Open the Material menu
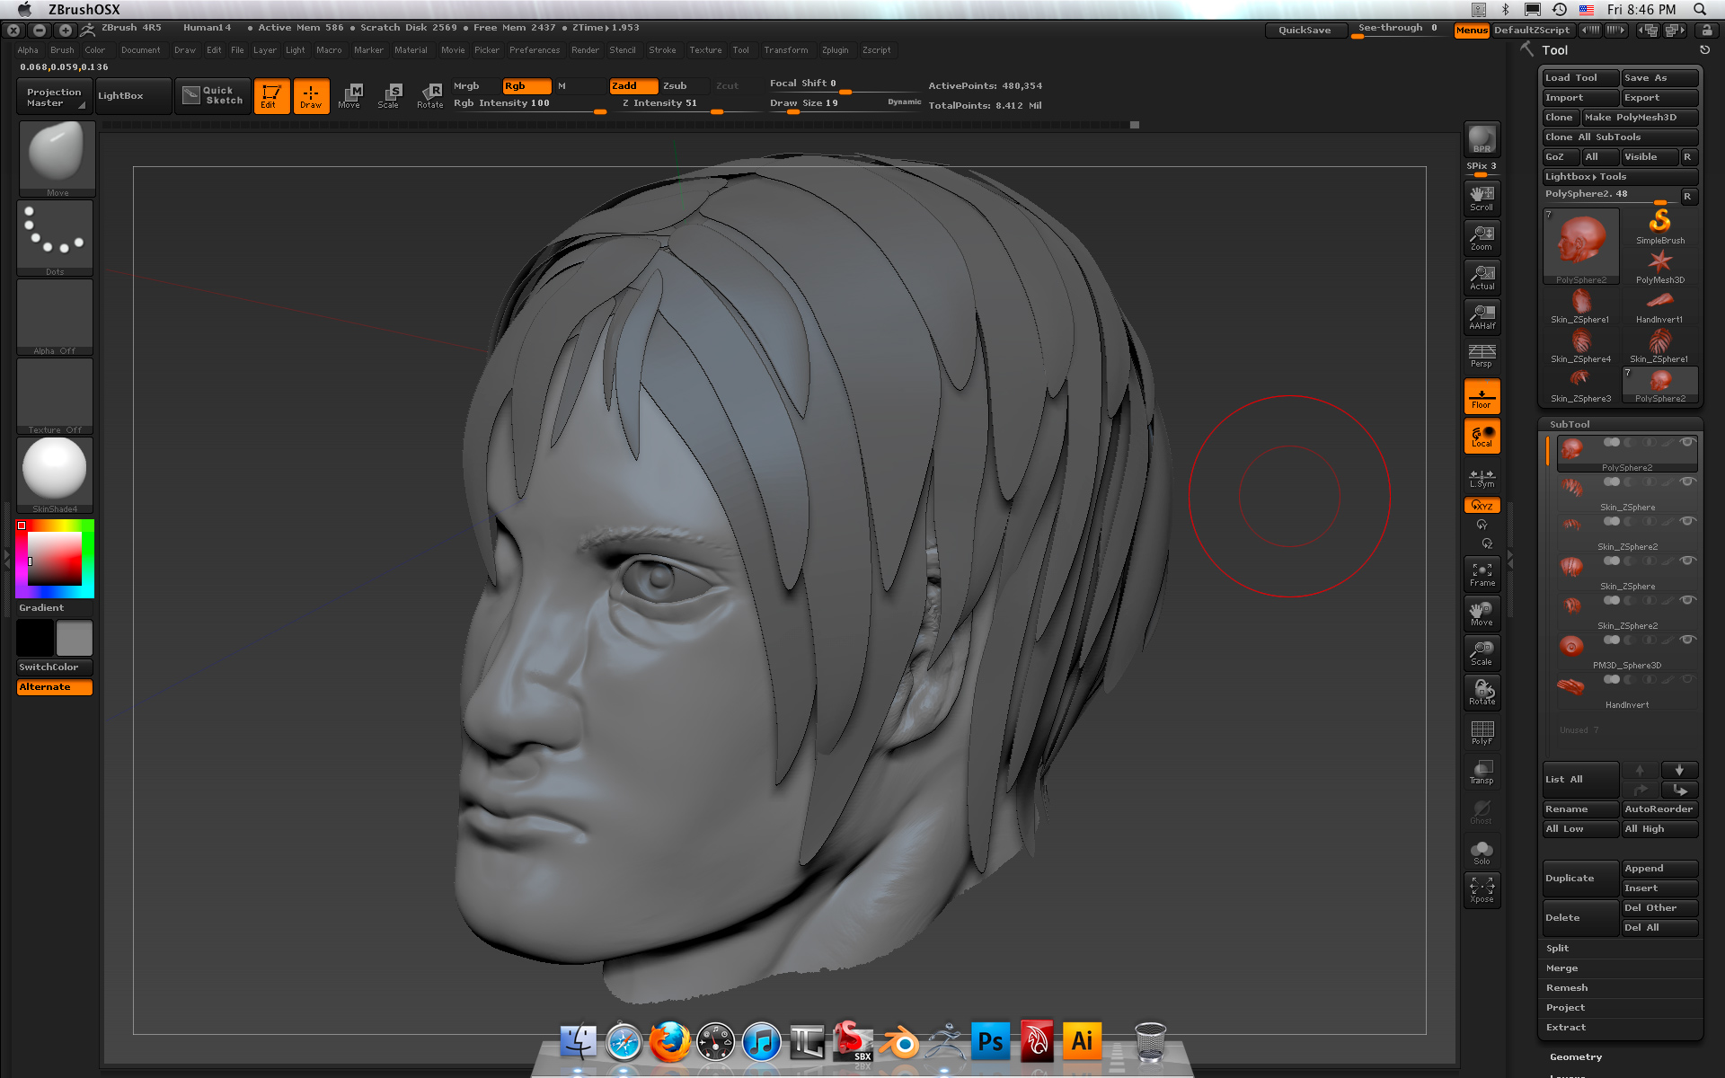This screenshot has width=1725, height=1078. 411,50
